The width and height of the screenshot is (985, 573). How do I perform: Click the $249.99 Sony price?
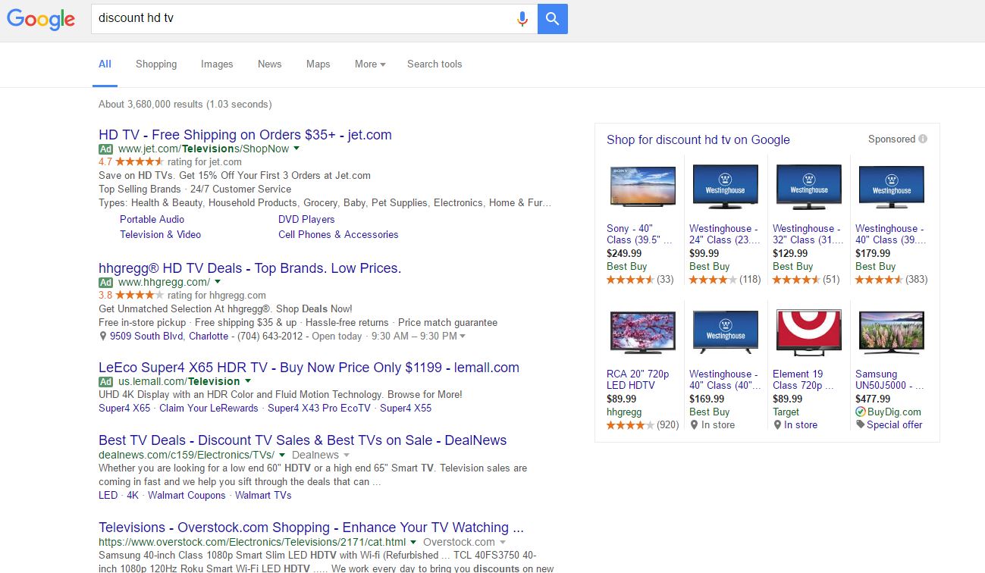(624, 253)
